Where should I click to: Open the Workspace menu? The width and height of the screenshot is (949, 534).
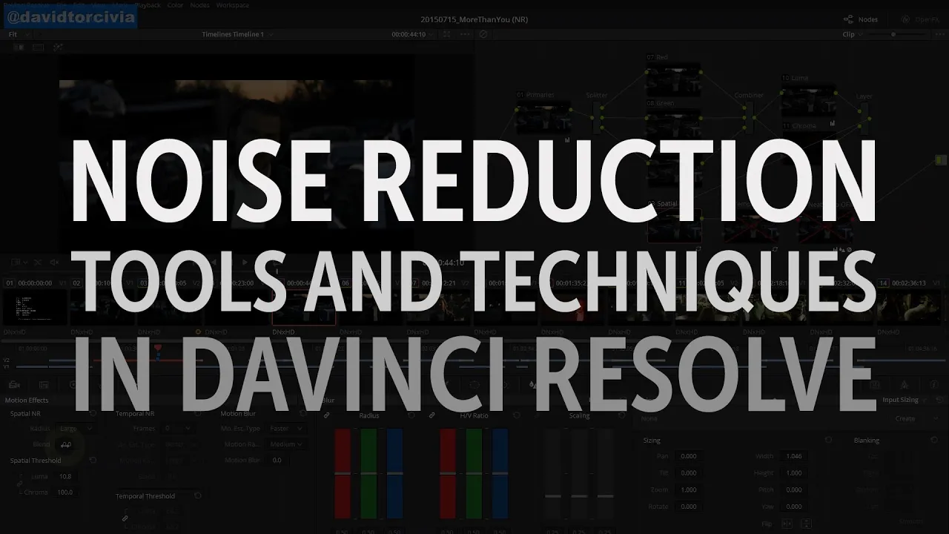point(233,5)
